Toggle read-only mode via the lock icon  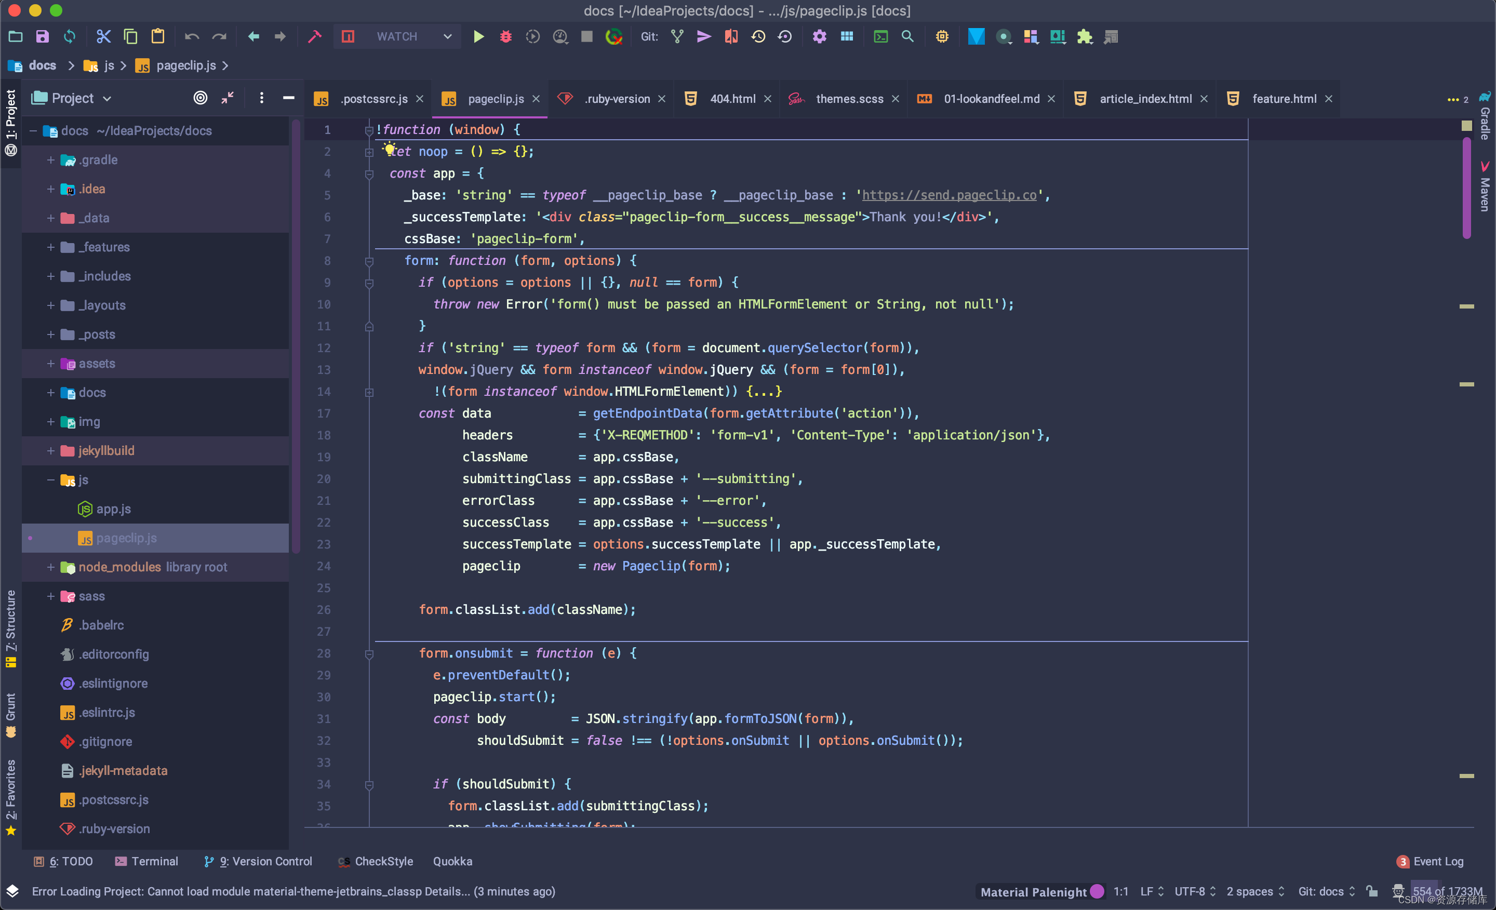[1372, 891]
